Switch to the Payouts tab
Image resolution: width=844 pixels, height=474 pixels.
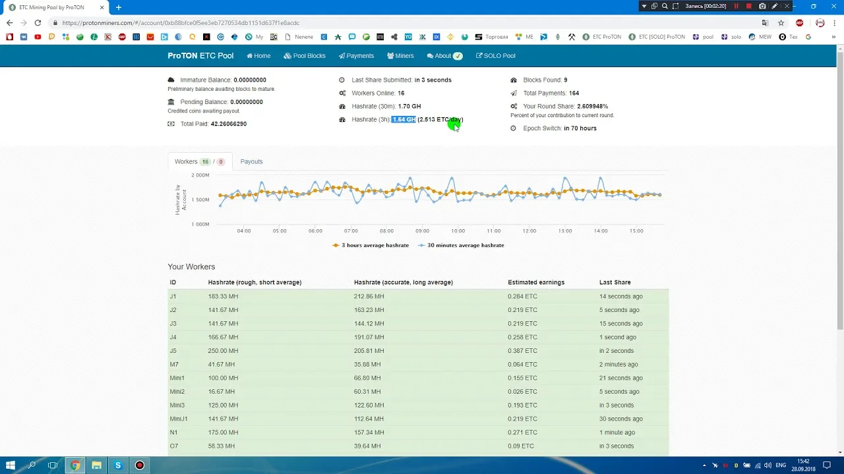pyautogui.click(x=251, y=161)
